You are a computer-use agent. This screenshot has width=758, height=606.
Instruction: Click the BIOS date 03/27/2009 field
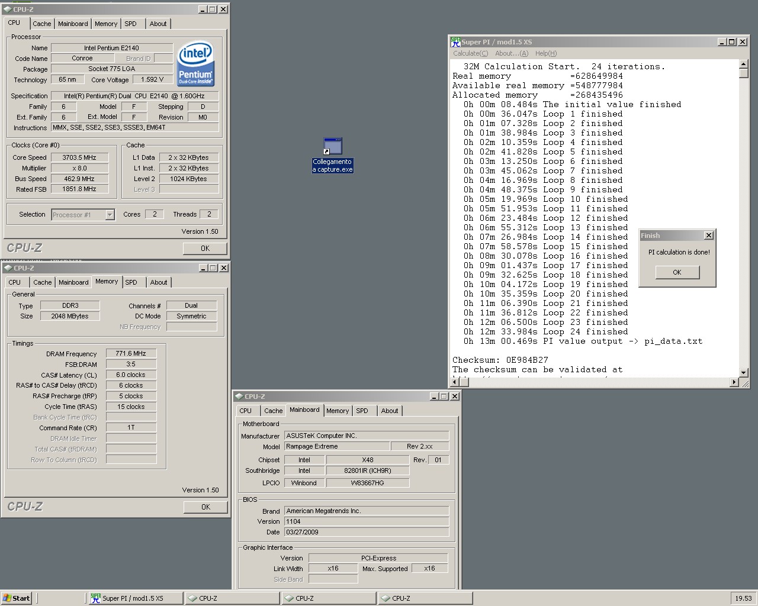coord(367,532)
